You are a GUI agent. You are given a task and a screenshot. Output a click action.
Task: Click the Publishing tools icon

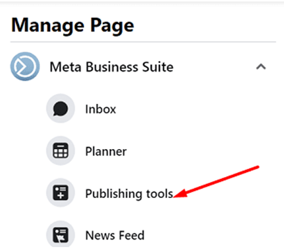(x=60, y=193)
